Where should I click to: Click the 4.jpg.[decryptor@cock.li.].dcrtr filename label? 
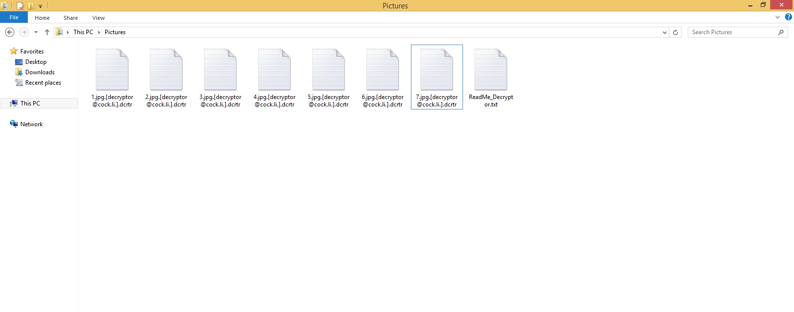point(274,101)
